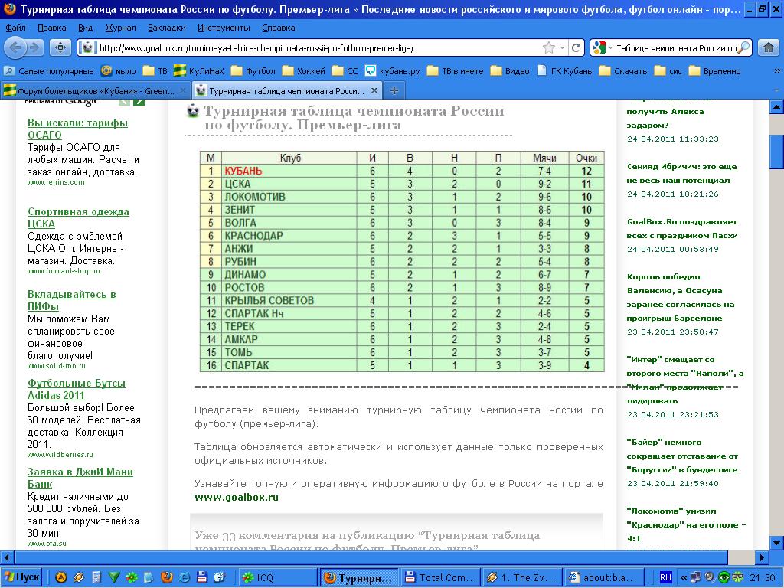Click the Google search input field

click(676, 48)
